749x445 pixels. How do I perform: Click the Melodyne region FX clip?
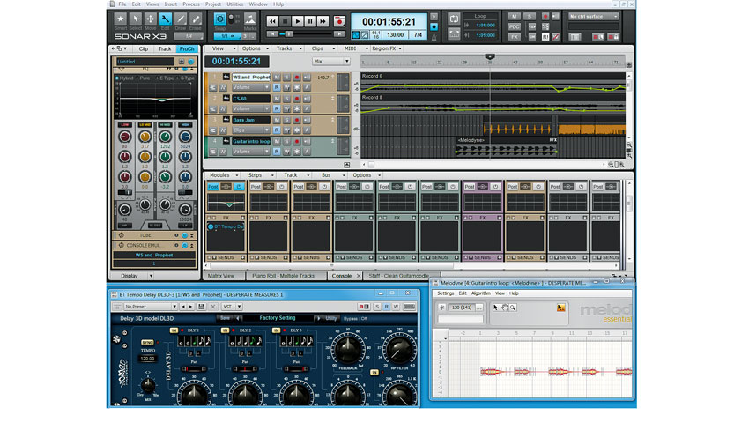pos(507,148)
